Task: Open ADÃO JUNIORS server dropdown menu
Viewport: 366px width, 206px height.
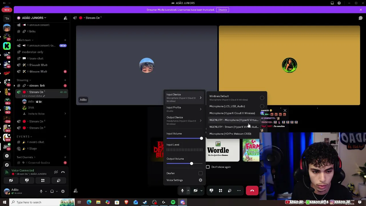Action: (x=34, y=18)
